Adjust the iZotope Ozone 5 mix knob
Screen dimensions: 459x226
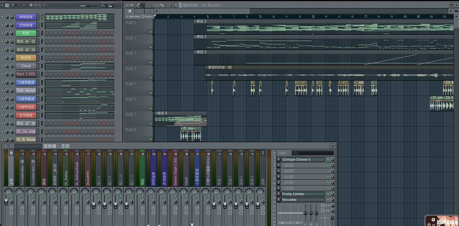pos(332,160)
